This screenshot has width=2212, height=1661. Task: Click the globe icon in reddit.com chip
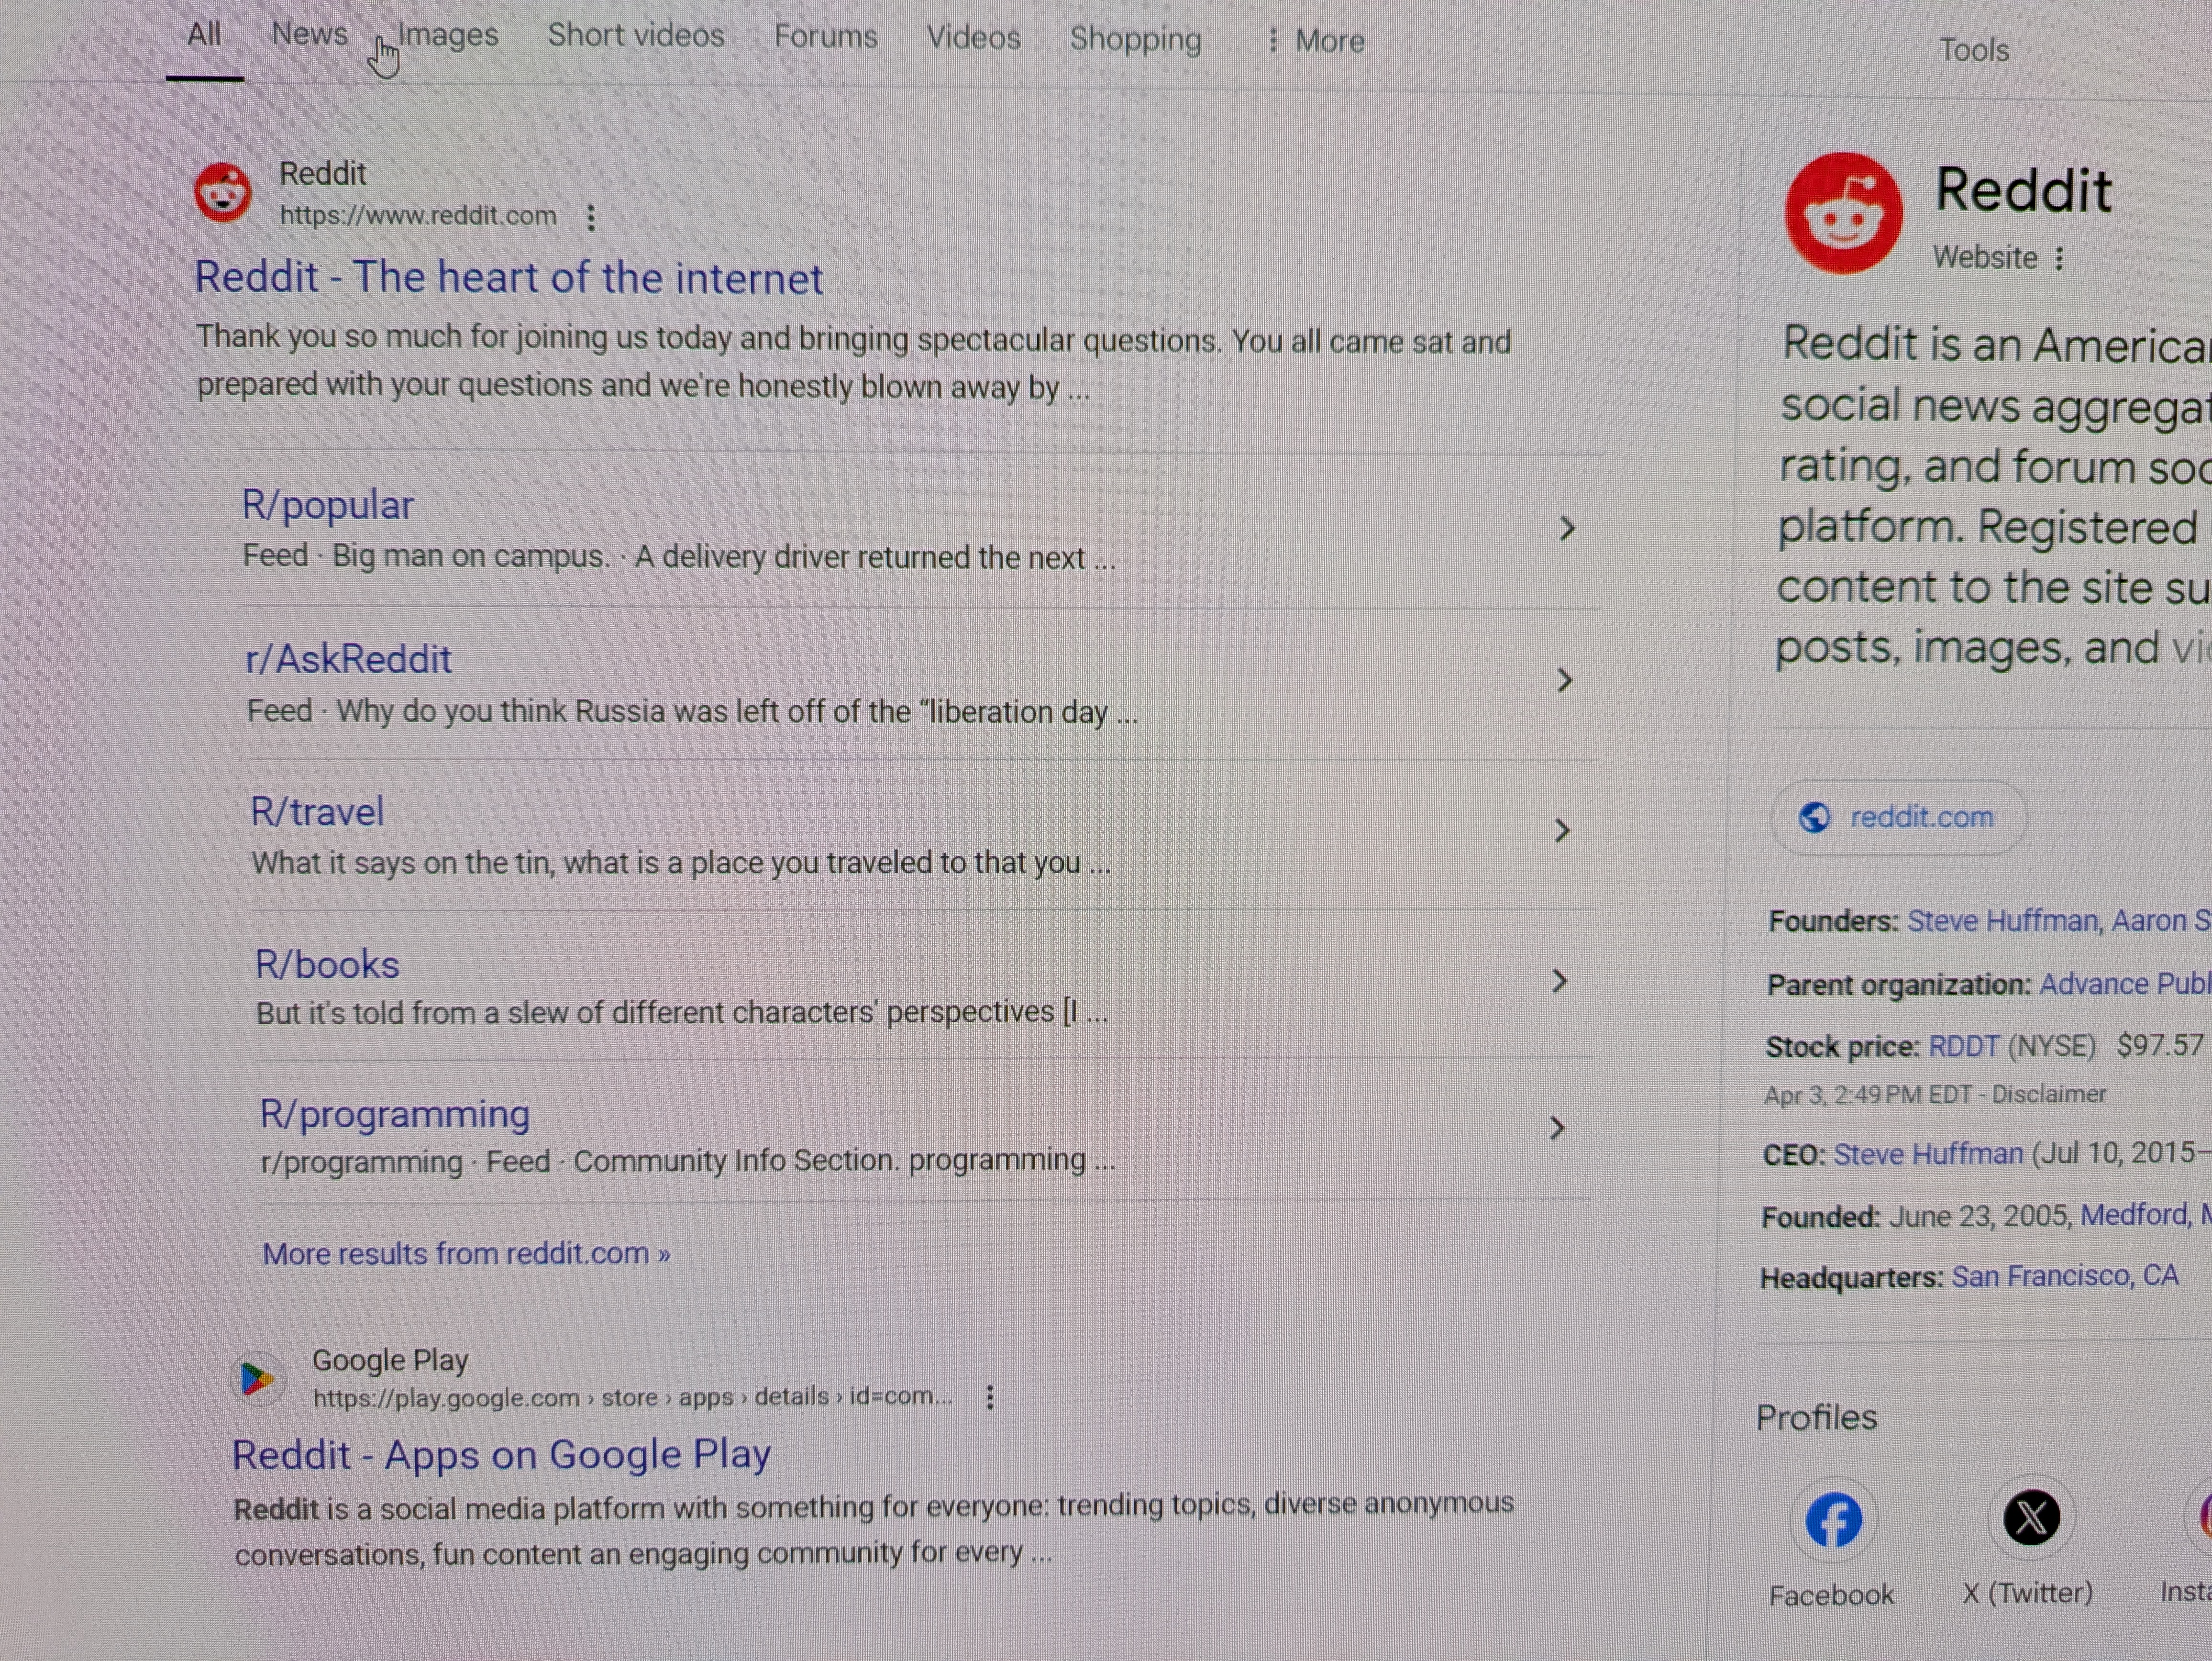point(1815,818)
